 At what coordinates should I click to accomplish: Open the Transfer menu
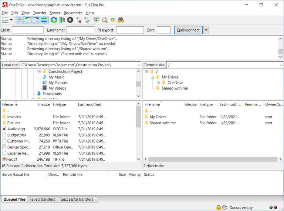click(x=40, y=13)
